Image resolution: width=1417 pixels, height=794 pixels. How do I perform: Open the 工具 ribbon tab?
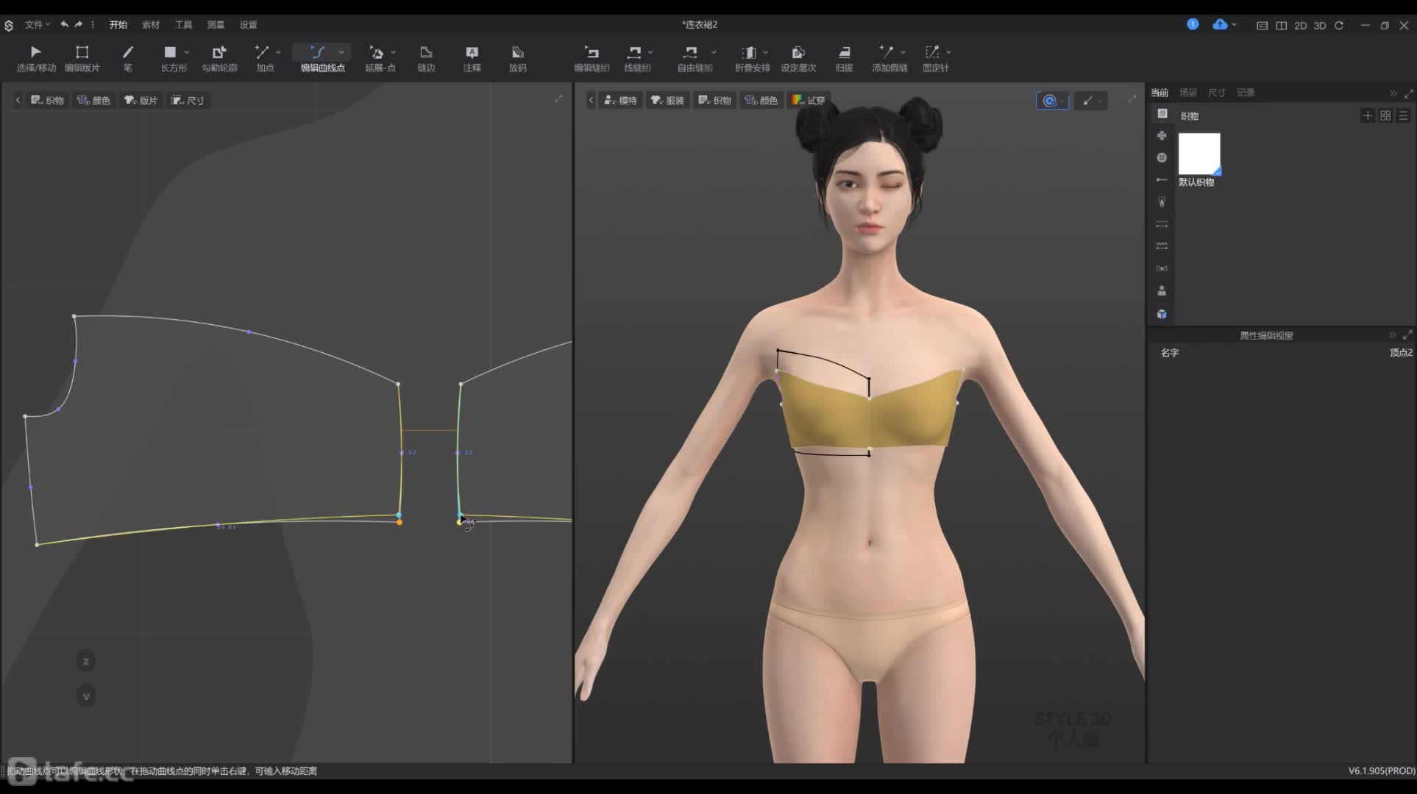183,24
